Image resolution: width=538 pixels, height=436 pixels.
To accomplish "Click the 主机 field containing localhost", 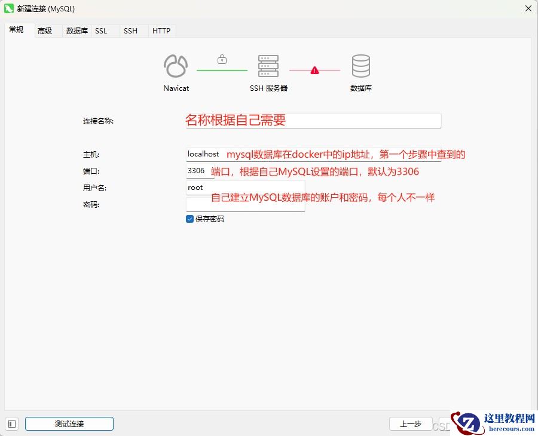I will [314, 154].
